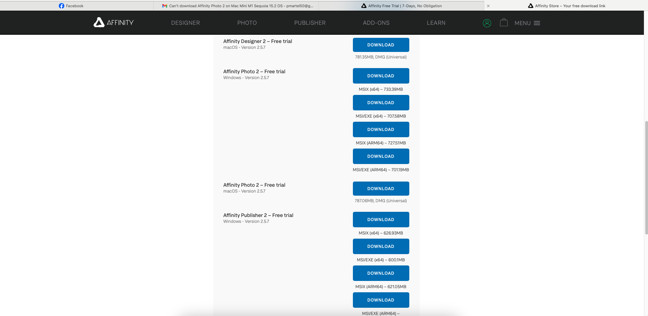Click the page vertical scrollbar thumb

646,177
